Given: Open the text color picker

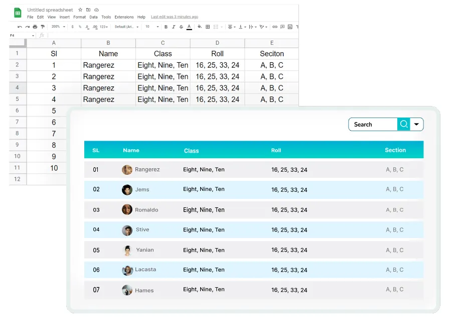Looking at the screenshot, I should [x=190, y=27].
